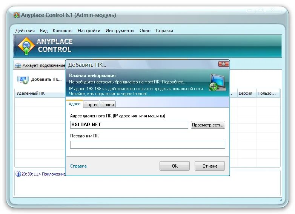295x214 pixels.
Task: Click the Просмотр сети... button
Action: click(x=208, y=125)
